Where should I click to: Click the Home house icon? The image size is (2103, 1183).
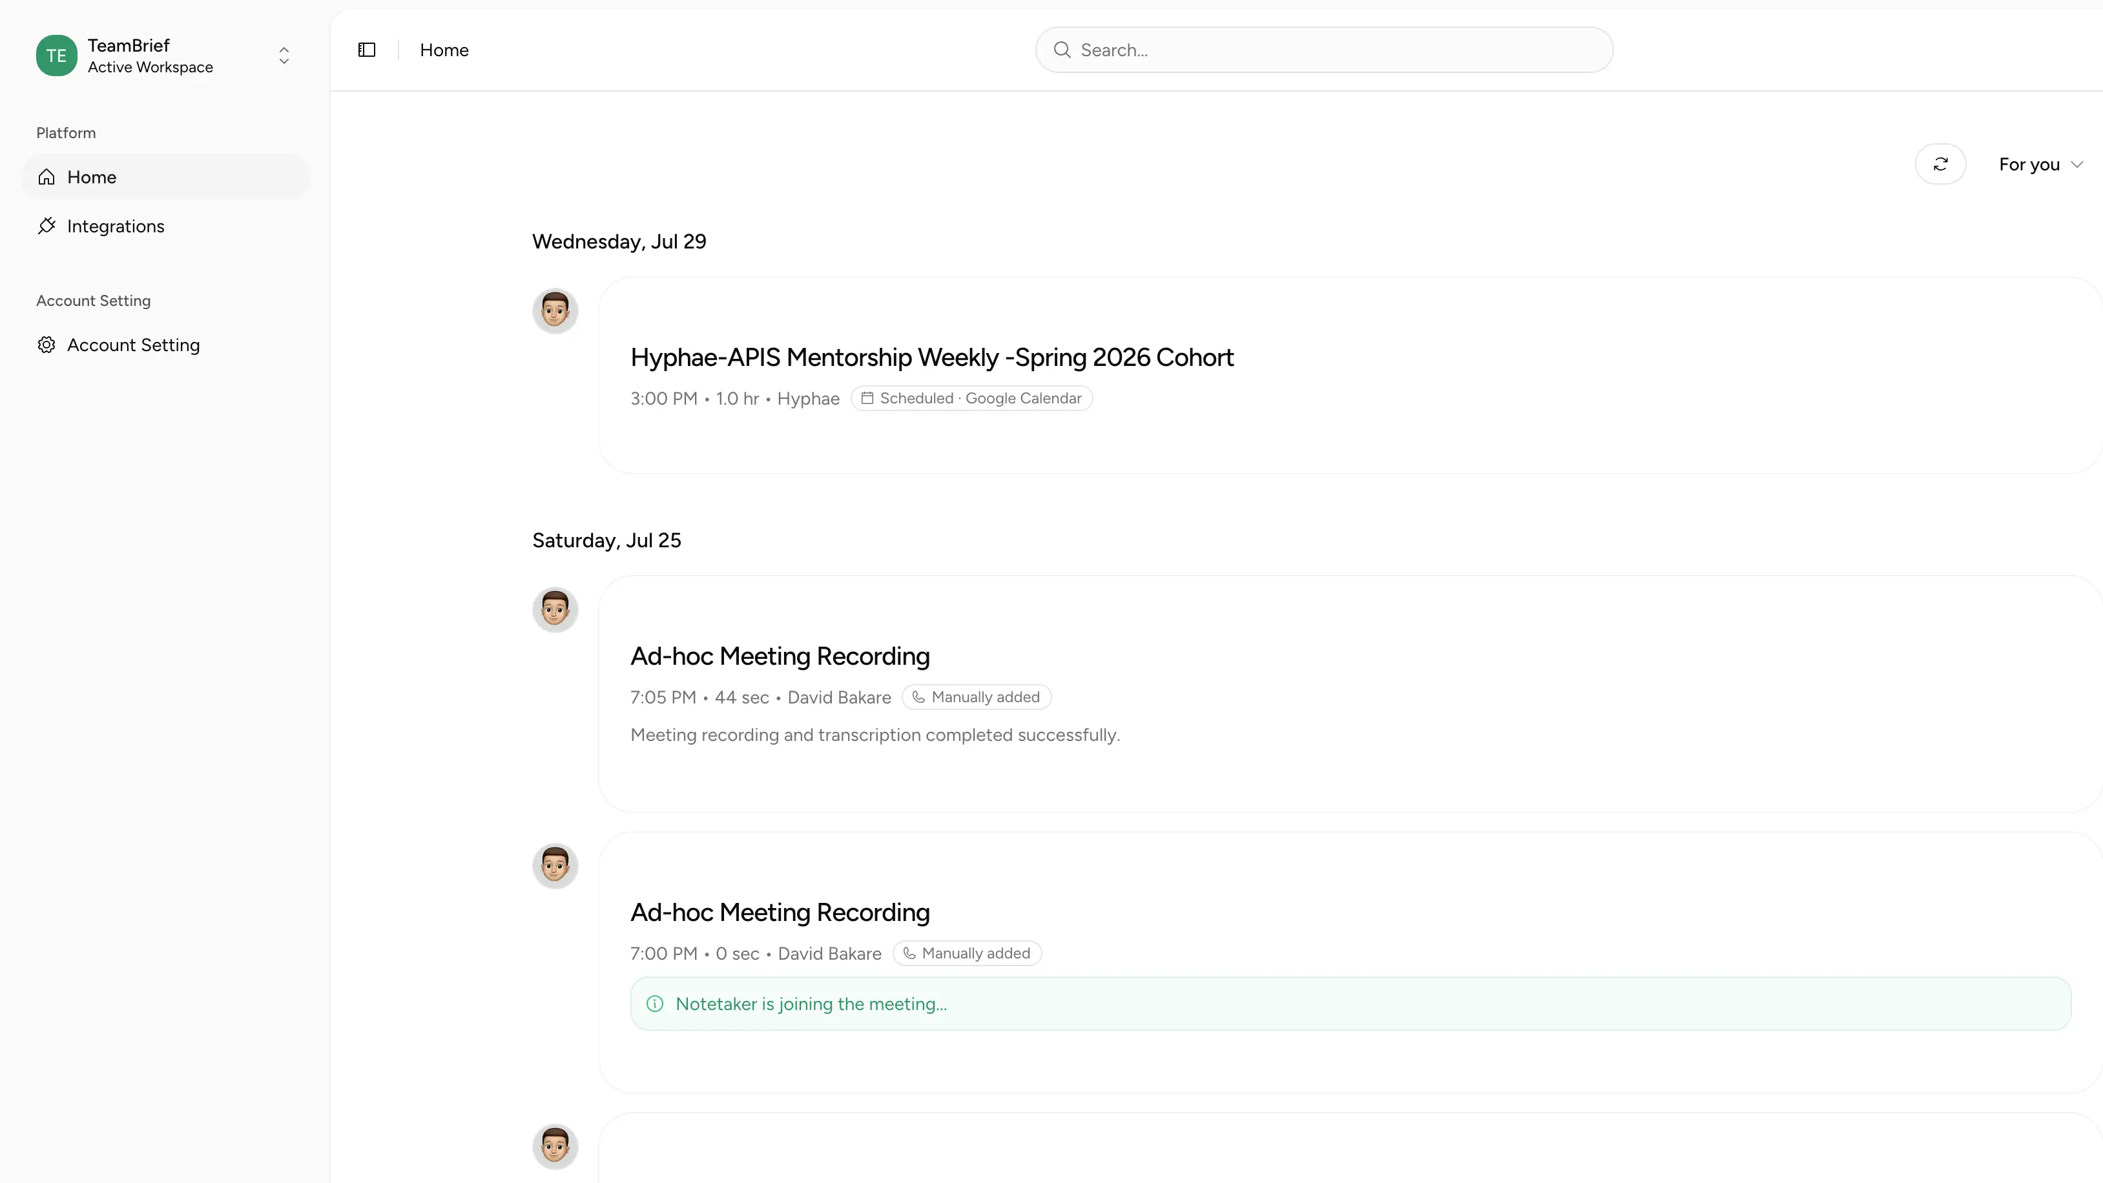(x=47, y=177)
